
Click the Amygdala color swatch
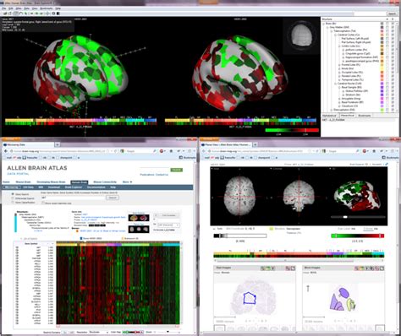[382, 99]
